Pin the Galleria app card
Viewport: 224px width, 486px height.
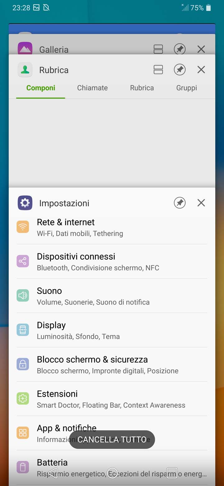click(x=180, y=49)
